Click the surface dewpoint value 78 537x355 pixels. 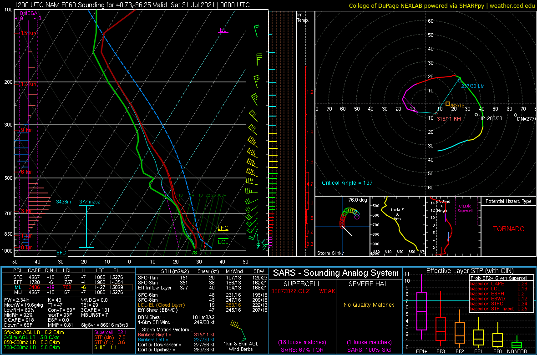194,253
